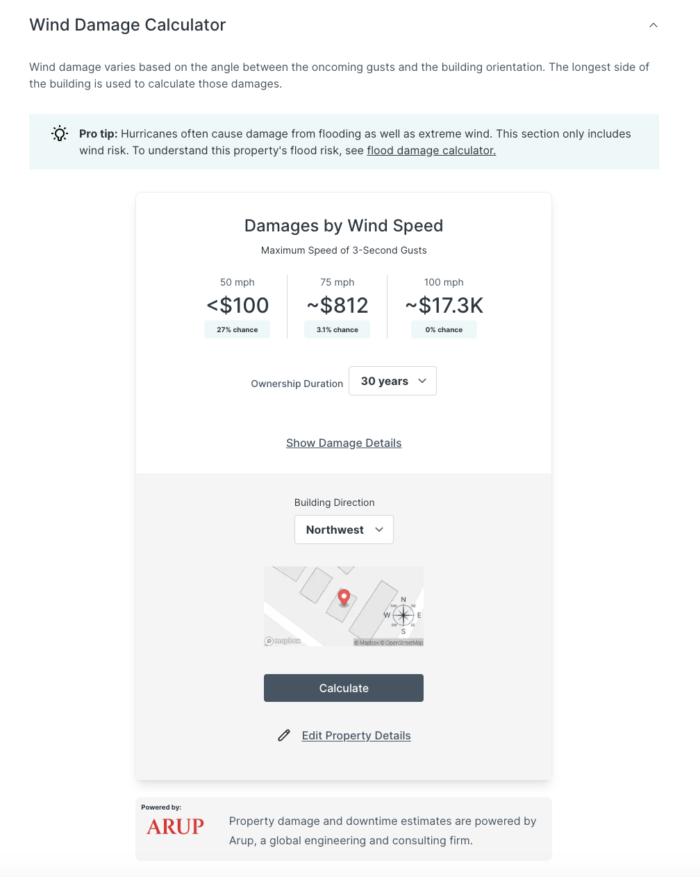Viewport: 700px width, 877px height.
Task: Open the OpenStreetMap attribution link
Action: point(403,643)
